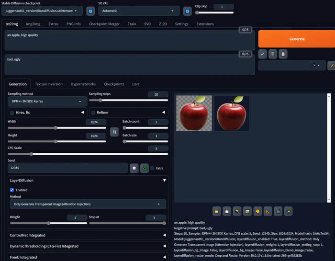This screenshot has width=335, height=261.
Task: Swap width and height values
Action: coord(114,132)
